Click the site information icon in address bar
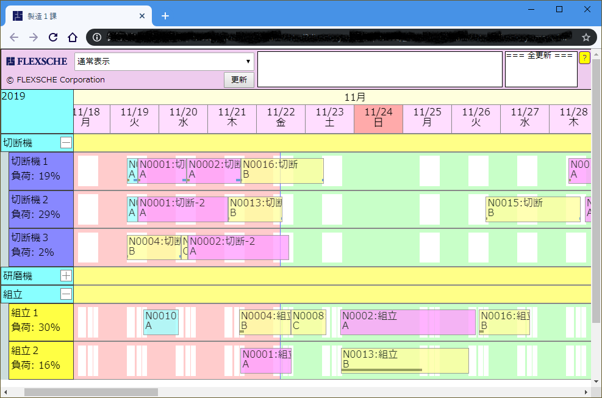Viewport: 602px width, 398px height. point(96,37)
